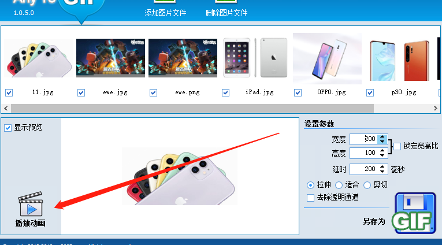Click the thumbnail list right scroll arrow
This screenshot has width=442, height=245.
(x=435, y=108)
